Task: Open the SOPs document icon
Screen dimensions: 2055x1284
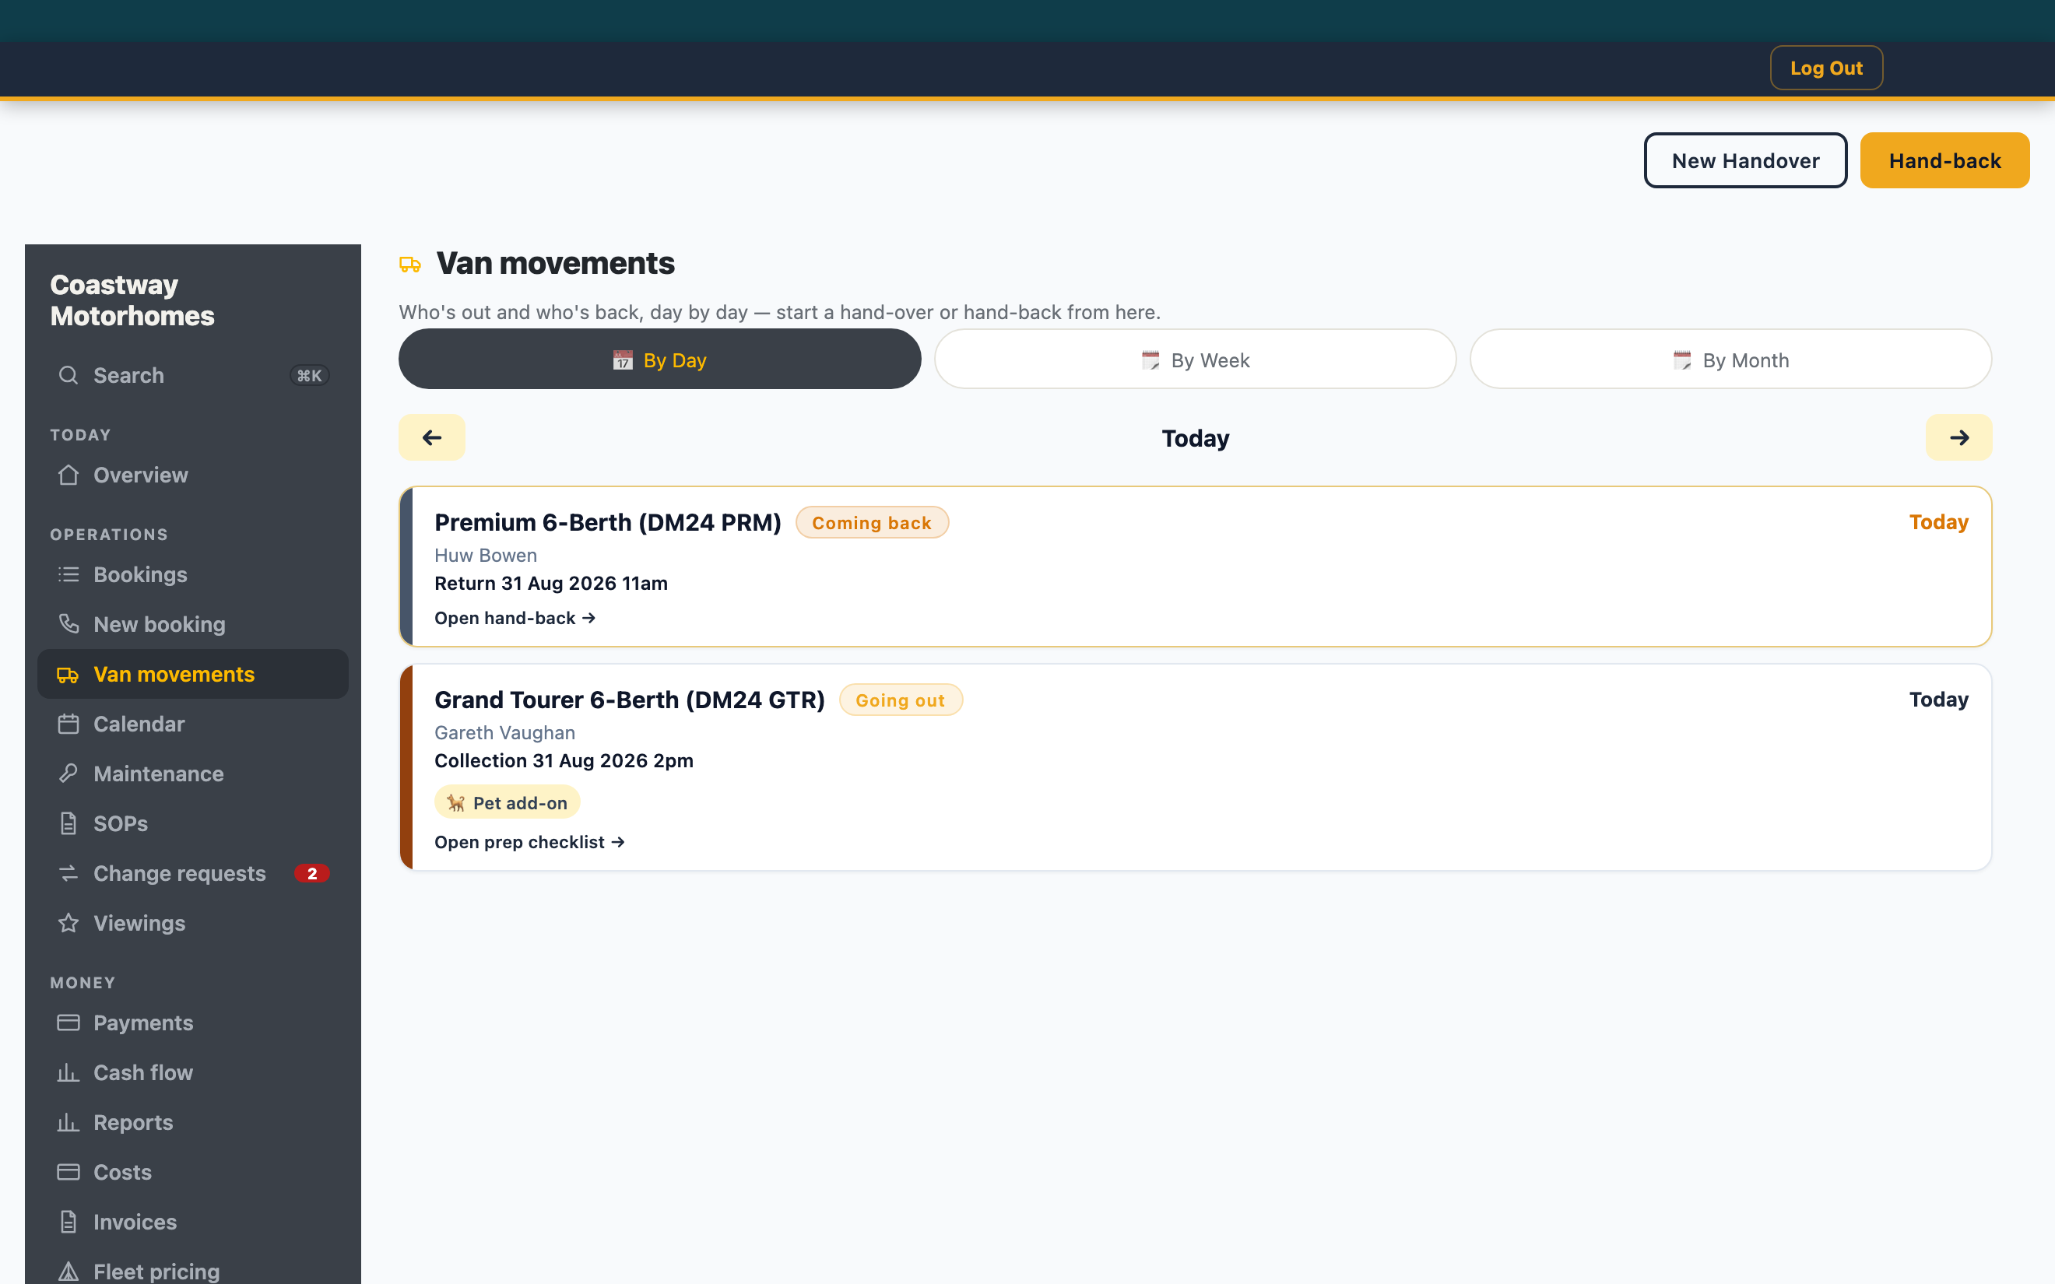Action: pyautogui.click(x=68, y=824)
